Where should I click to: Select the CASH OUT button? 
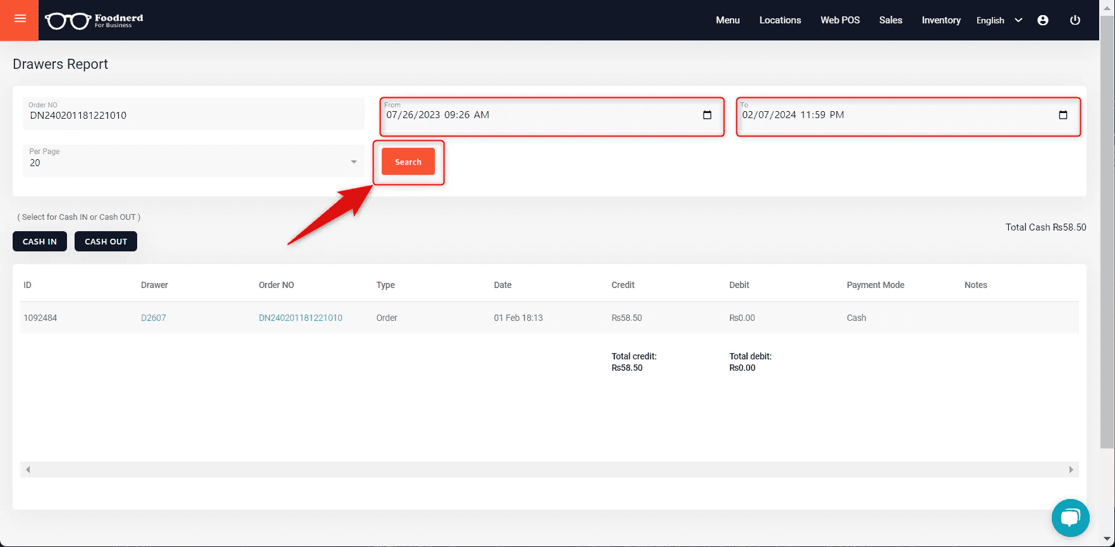[106, 241]
